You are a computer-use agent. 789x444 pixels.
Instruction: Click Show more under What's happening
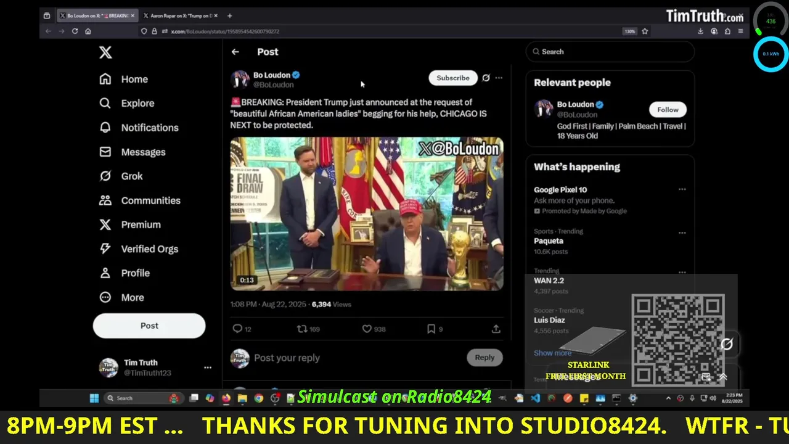click(x=552, y=353)
